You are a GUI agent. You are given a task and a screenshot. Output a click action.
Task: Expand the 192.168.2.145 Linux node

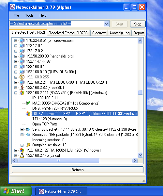(16, 155)
